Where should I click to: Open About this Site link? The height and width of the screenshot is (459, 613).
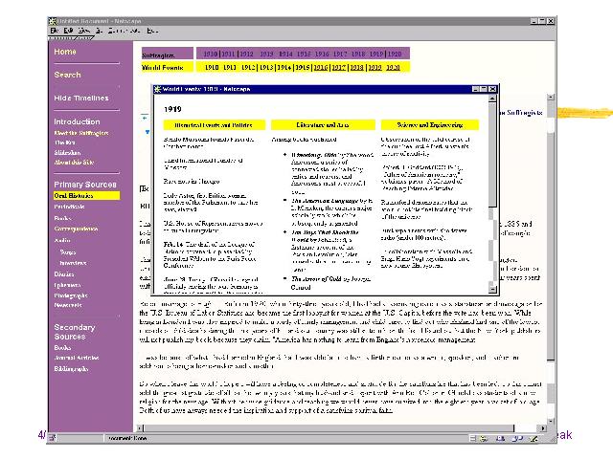coord(74,162)
